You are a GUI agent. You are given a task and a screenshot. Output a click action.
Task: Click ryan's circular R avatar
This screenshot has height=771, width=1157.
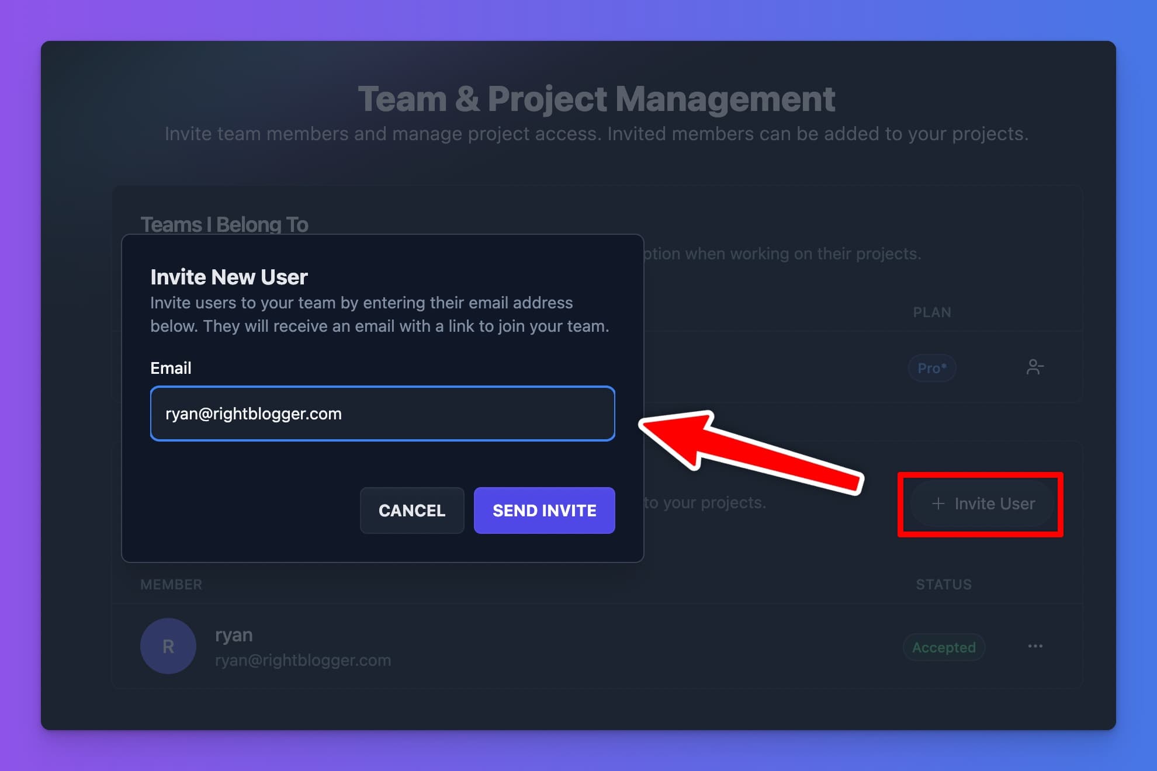(168, 646)
